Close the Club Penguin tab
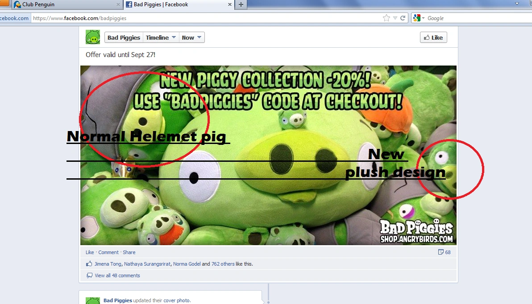Viewport: 532px width, 304px height. coord(118,4)
